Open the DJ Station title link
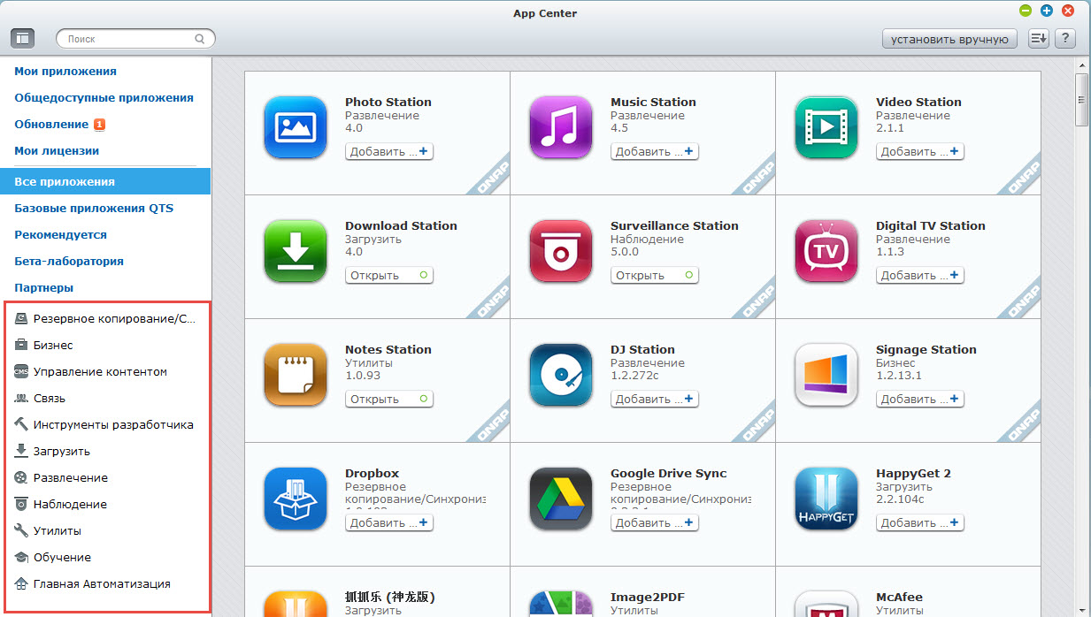1091x617 pixels. pos(642,349)
